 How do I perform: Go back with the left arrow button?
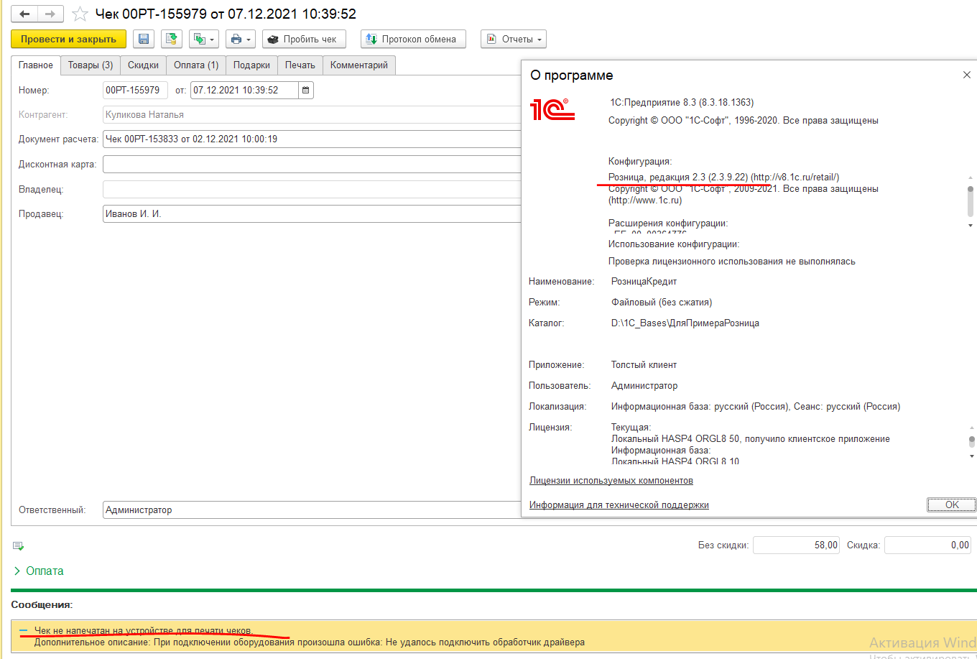tap(24, 14)
